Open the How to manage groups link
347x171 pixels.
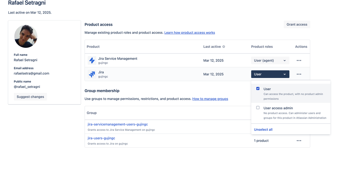coord(210,99)
